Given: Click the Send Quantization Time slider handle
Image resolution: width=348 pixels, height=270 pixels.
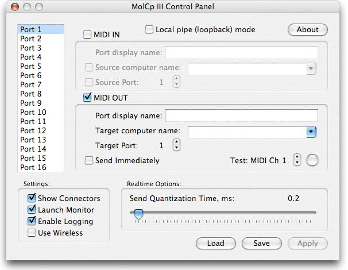Looking at the screenshot, I should [x=138, y=214].
